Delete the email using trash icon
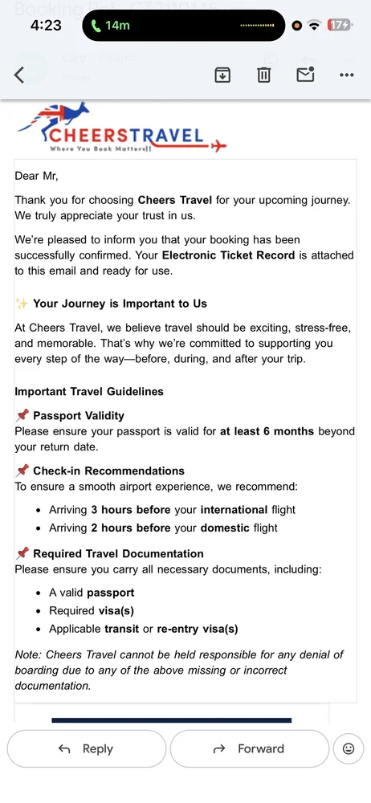371x803 pixels. pyautogui.click(x=263, y=75)
